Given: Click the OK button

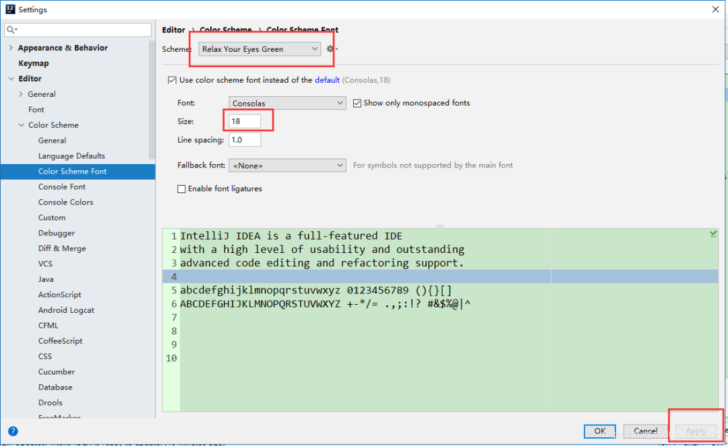Looking at the screenshot, I should (599, 431).
